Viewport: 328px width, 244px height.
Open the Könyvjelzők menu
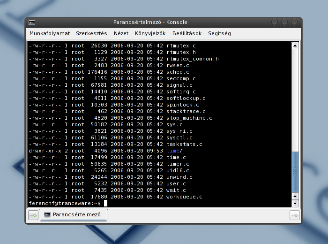point(150,33)
